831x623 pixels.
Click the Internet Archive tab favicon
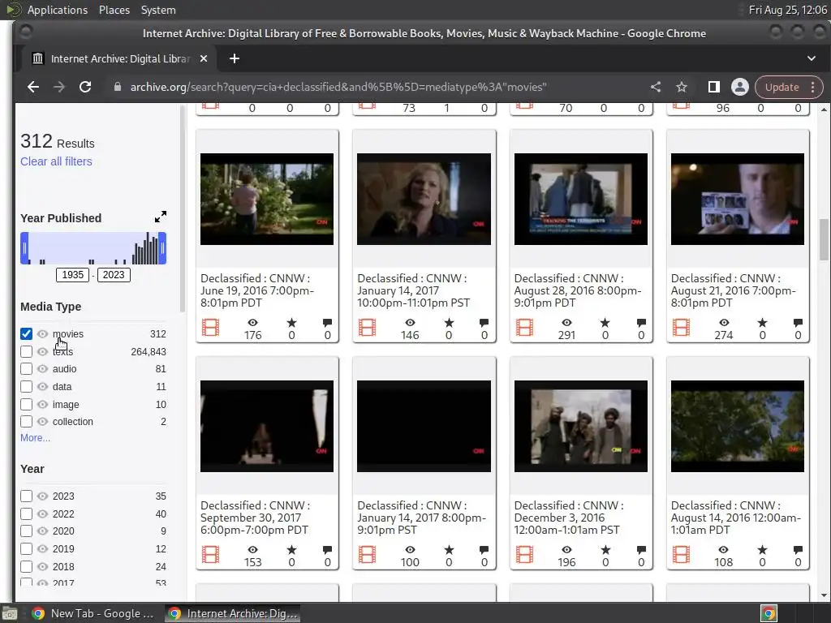pos(37,58)
